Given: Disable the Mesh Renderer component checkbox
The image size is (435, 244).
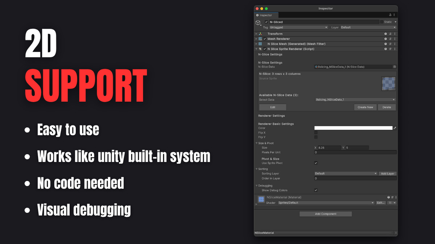Looking at the screenshot, I should 265,39.
